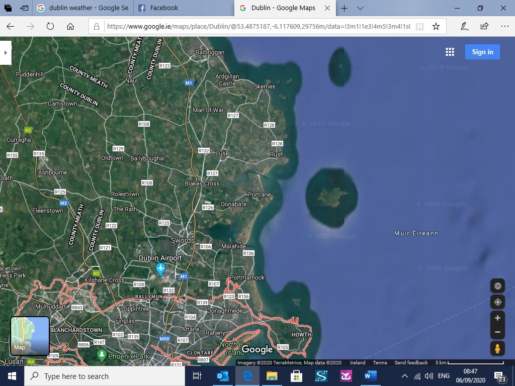Image resolution: width=515 pixels, height=386 pixels.
Task: Switch to Map layer thumbnail
Action: pos(30,336)
